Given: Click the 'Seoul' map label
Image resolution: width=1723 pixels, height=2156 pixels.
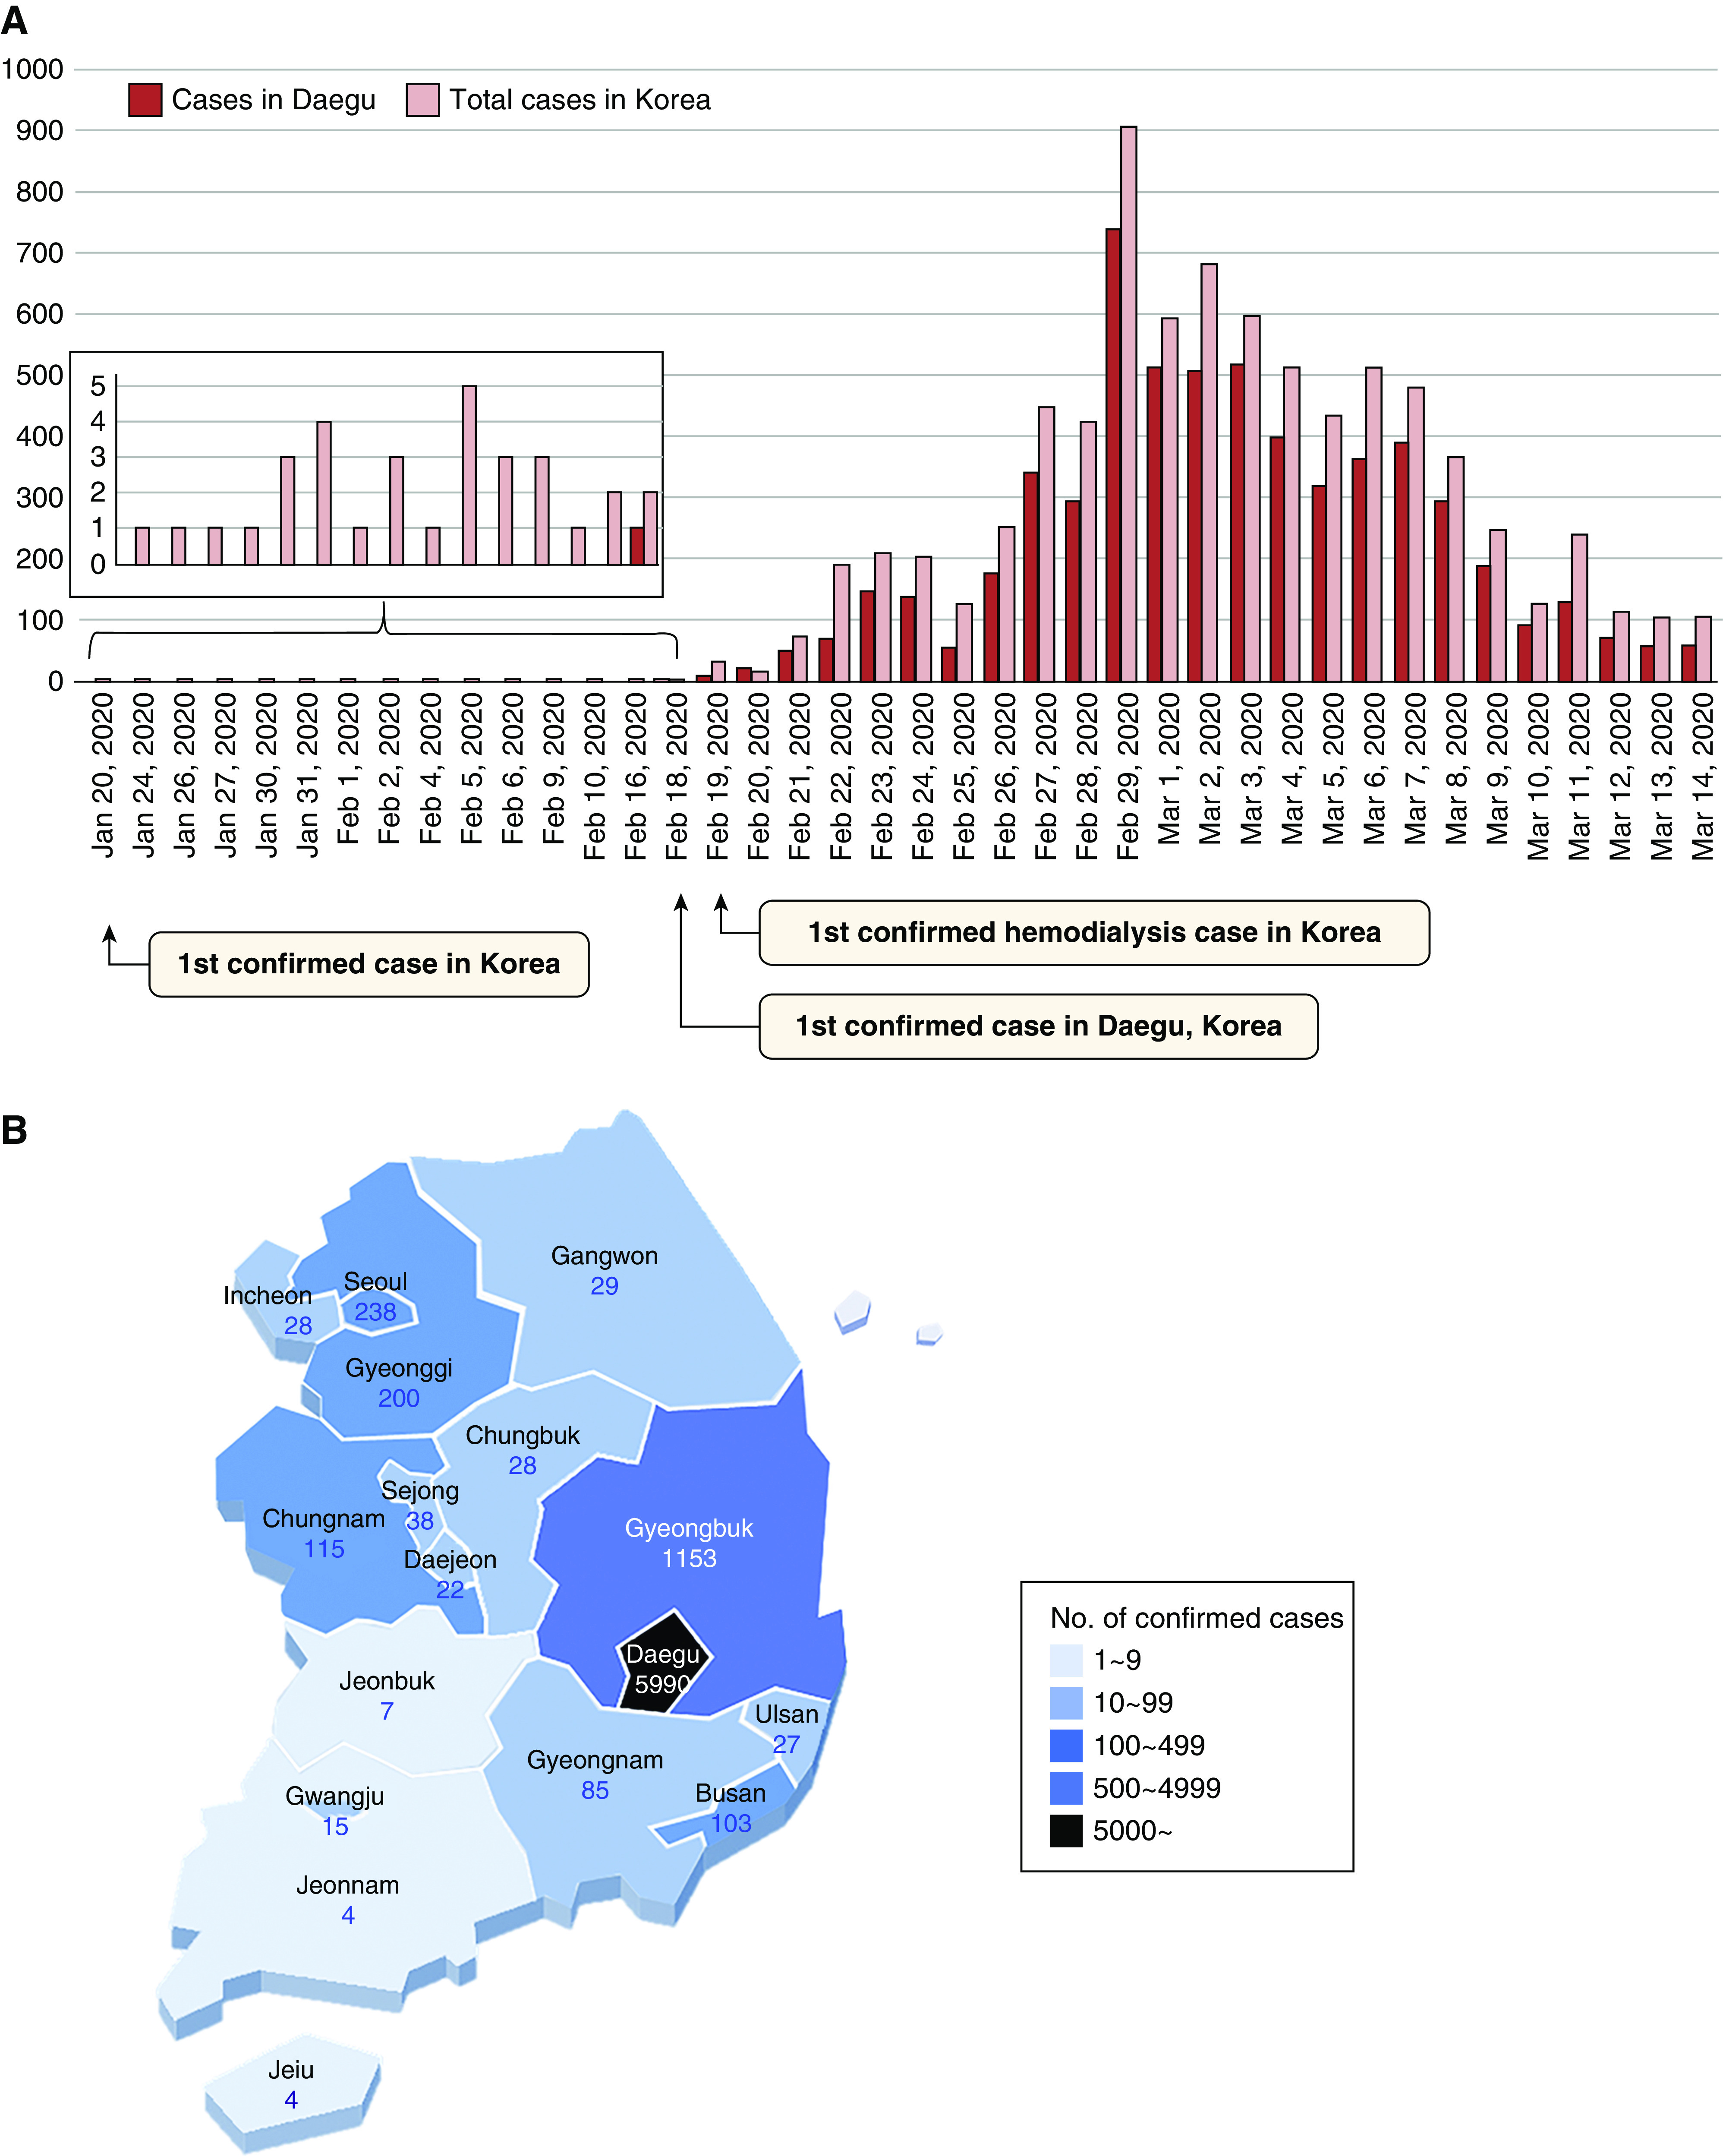Looking at the screenshot, I should (375, 1282).
